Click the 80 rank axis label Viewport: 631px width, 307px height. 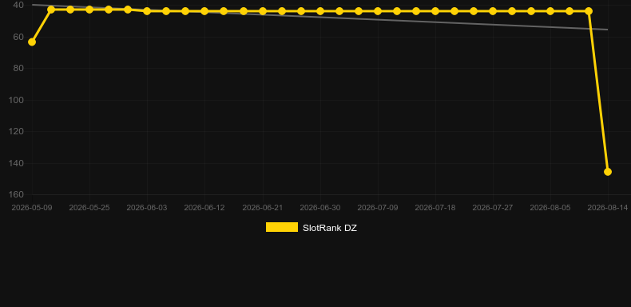[x=18, y=68]
